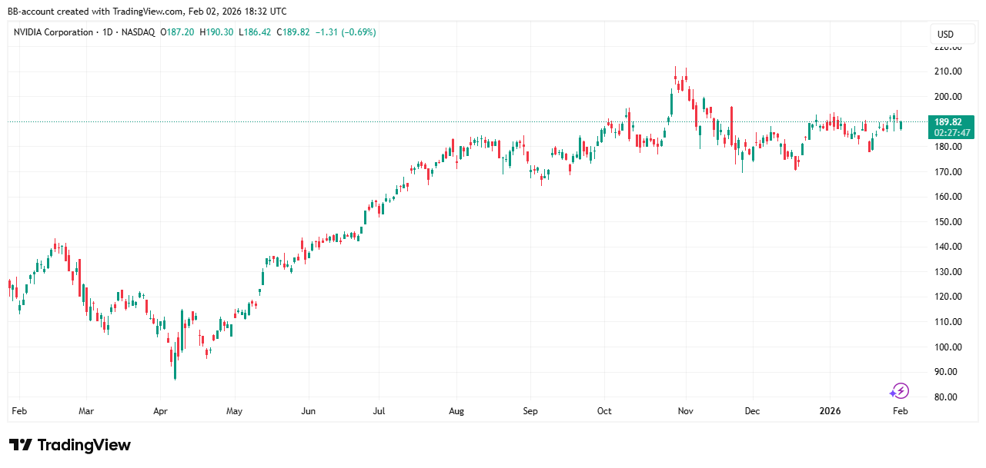Click the TradingView logo icon

pos(21,445)
